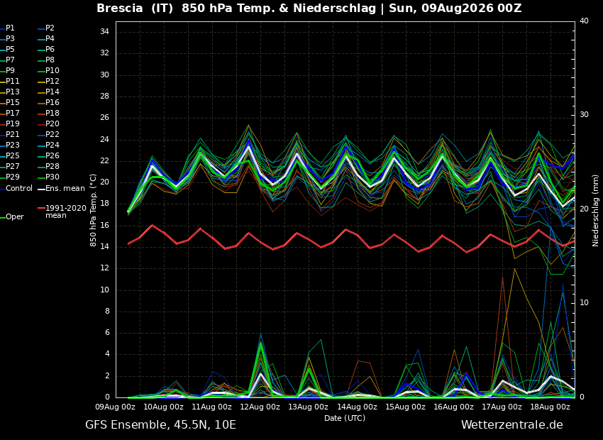Image resolution: width=603 pixels, height=440 pixels.
Task: Select the "17Aug 00z" date label
Action: 502,407
